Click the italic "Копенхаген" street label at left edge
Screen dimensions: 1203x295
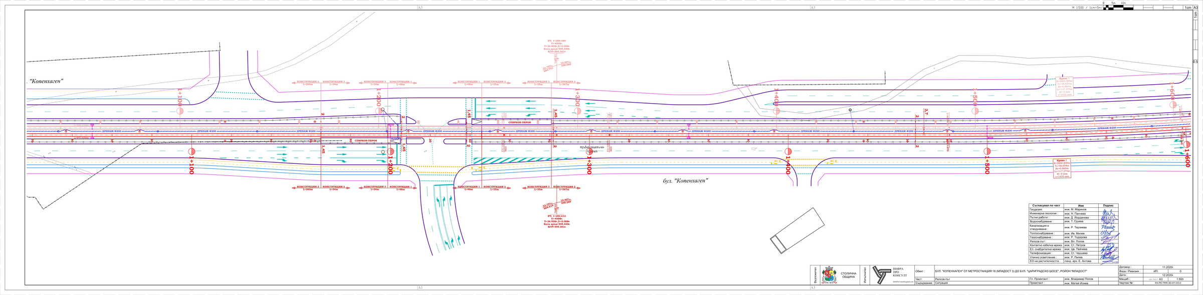click(x=46, y=81)
